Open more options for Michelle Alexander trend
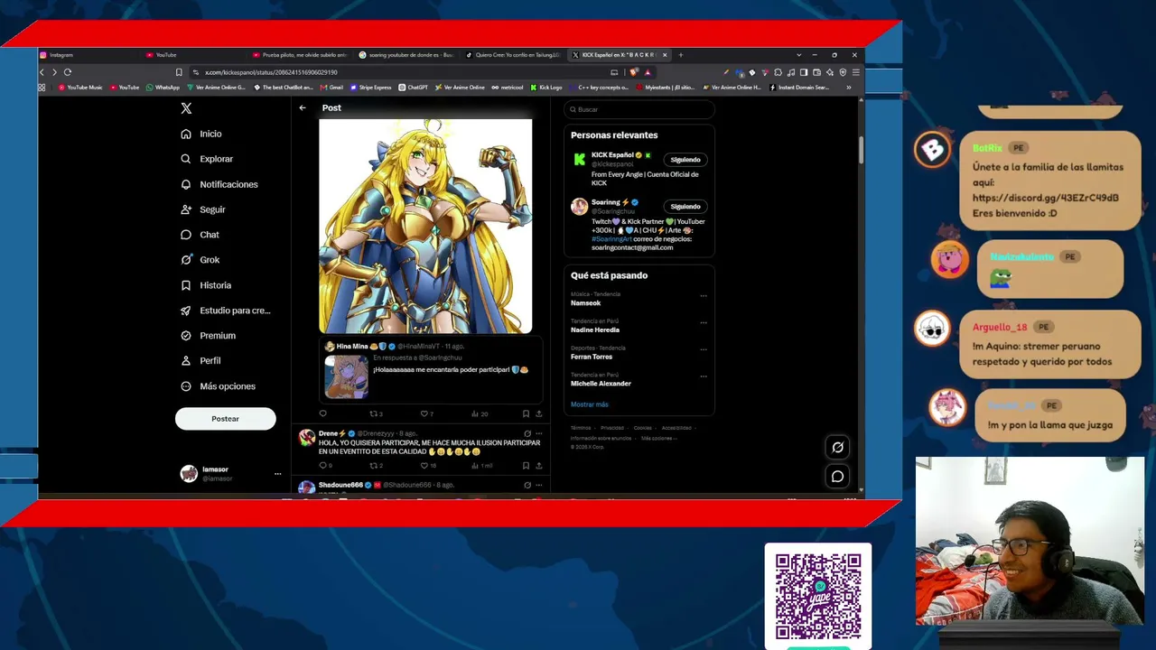 tap(704, 376)
